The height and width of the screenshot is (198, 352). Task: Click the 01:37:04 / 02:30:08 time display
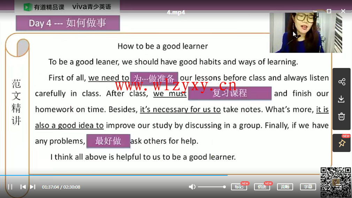point(61,187)
